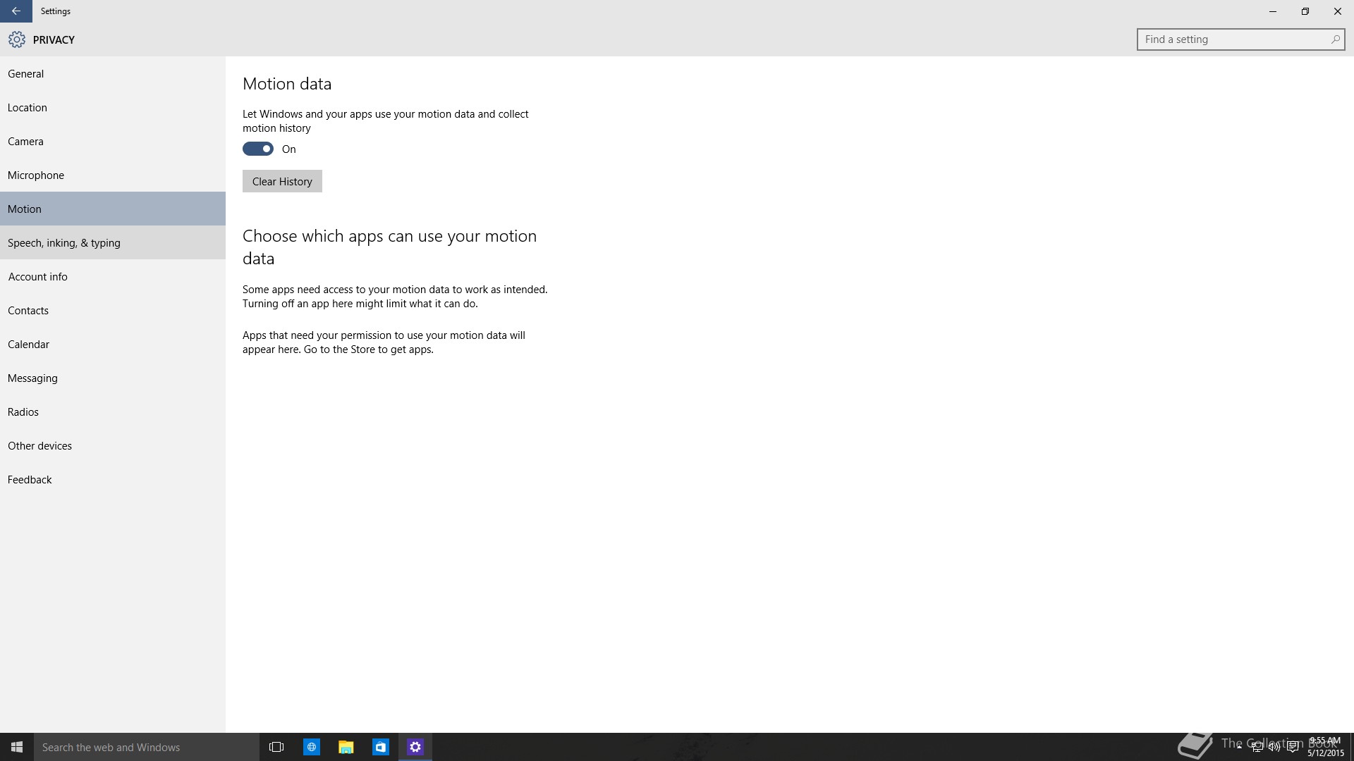Open Speech, inking, & typing section

pos(113,242)
